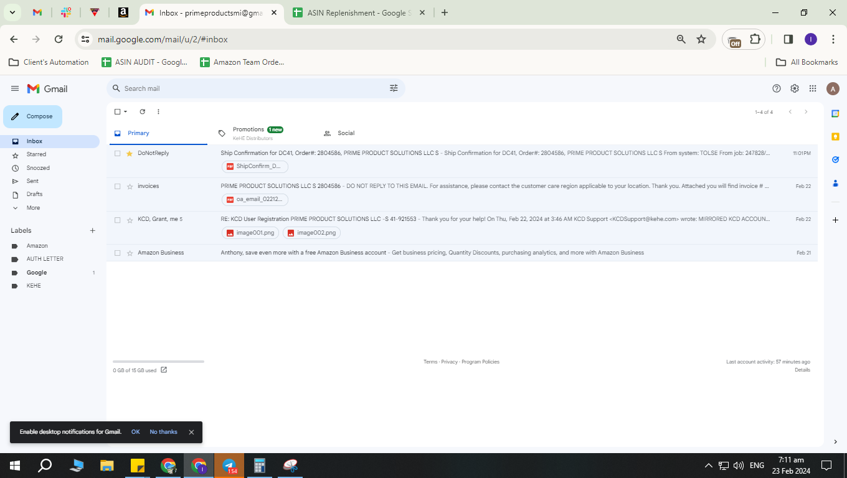Switch to the Primary inbox tab
The width and height of the screenshot is (847, 478).
pyautogui.click(x=157, y=133)
